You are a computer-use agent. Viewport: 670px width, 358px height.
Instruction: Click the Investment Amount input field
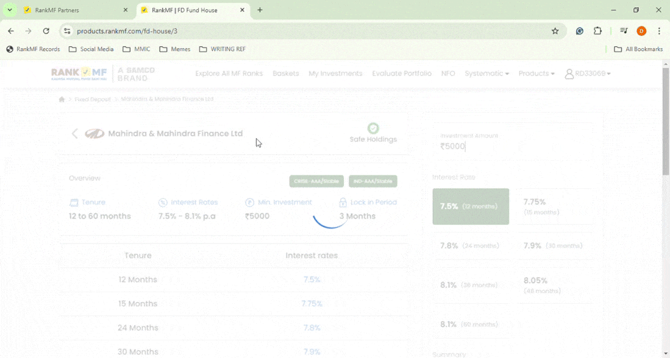(x=513, y=141)
